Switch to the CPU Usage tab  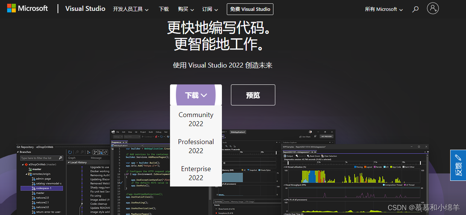(x=249, y=201)
